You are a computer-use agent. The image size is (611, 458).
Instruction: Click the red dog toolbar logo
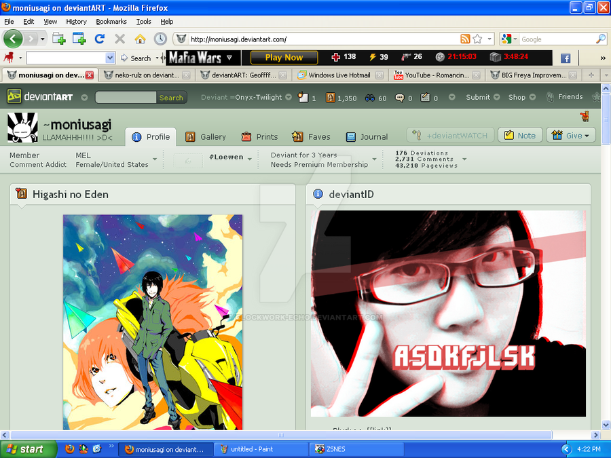point(8,58)
